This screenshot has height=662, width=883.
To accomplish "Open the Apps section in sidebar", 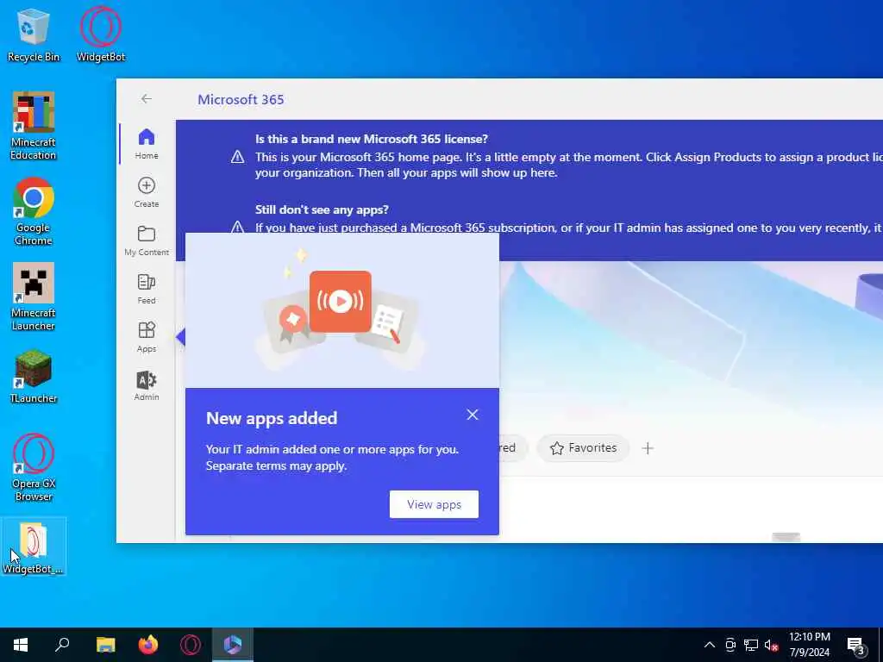I will tap(147, 337).
